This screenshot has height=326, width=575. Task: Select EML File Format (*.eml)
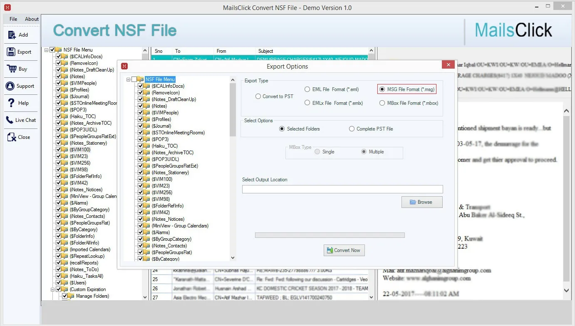tap(332, 89)
